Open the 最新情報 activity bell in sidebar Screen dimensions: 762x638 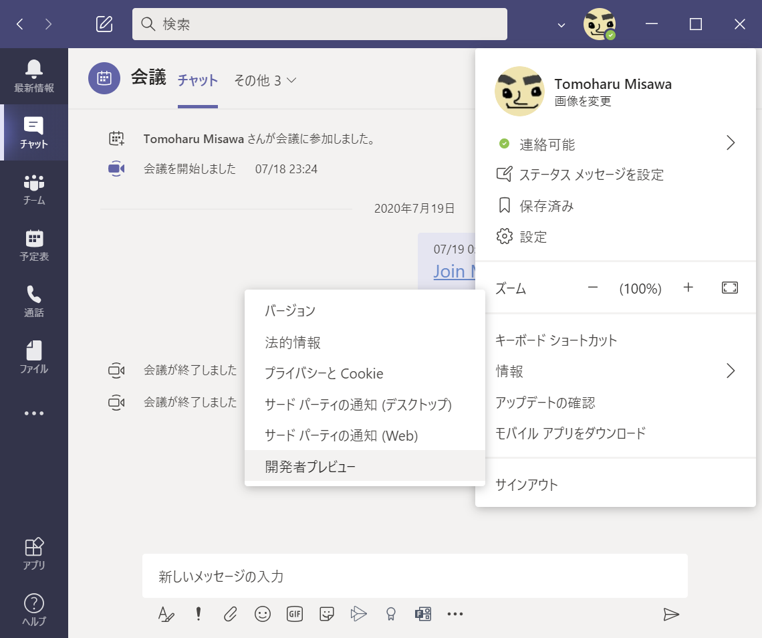click(x=34, y=76)
